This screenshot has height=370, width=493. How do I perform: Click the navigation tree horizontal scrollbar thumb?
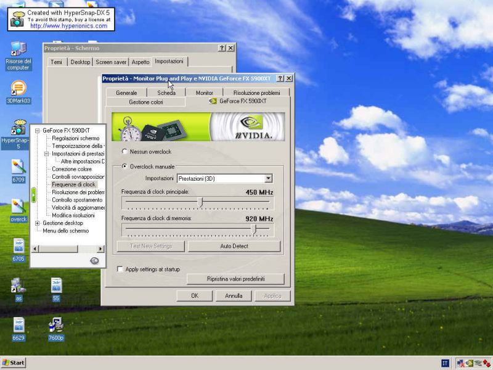pyautogui.click(x=58, y=249)
